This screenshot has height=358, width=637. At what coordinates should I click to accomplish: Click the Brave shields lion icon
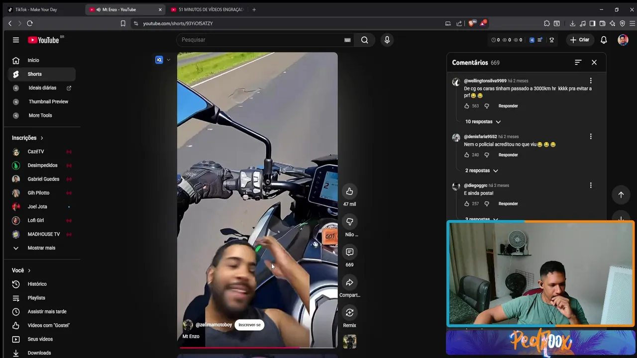point(471,23)
